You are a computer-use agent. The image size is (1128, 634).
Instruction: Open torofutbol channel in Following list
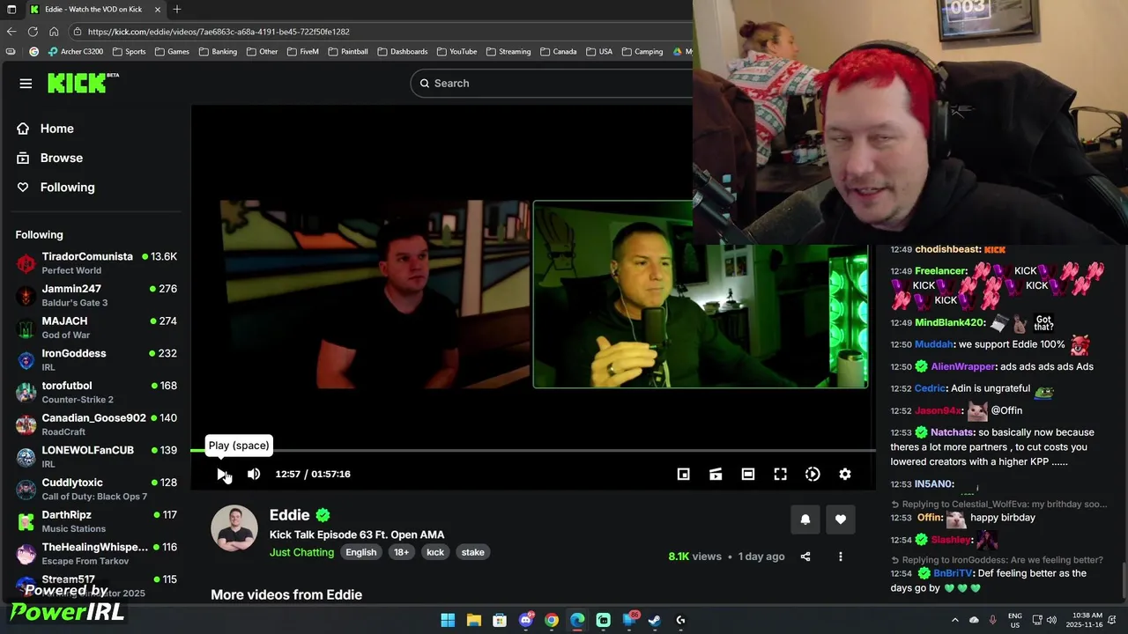tap(96, 392)
